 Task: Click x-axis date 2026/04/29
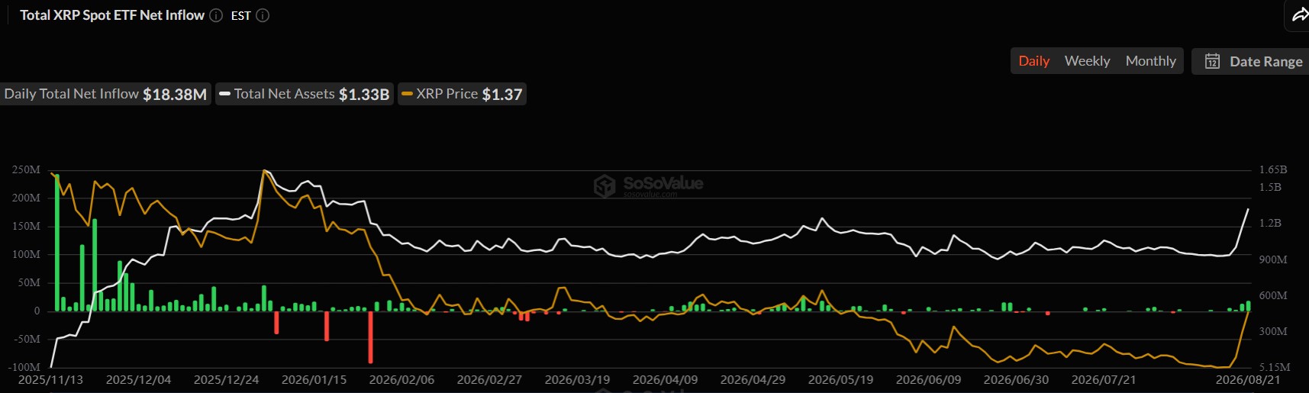click(753, 379)
